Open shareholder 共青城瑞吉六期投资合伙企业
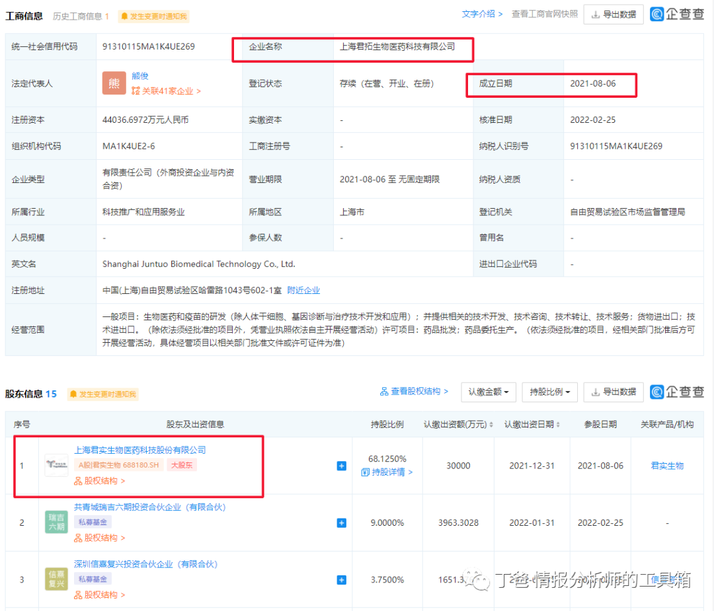Viewport: 714px width, 611px height. [150, 507]
